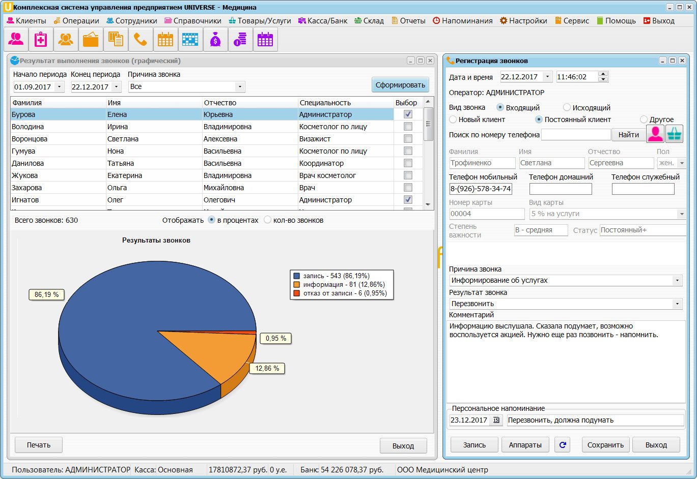Open the documents copy toolbar icon

pos(116,39)
